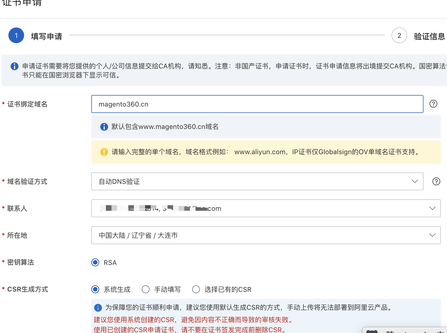Click the 证书绑定域名 field label
This screenshot has width=447, height=333.
coord(27,104)
